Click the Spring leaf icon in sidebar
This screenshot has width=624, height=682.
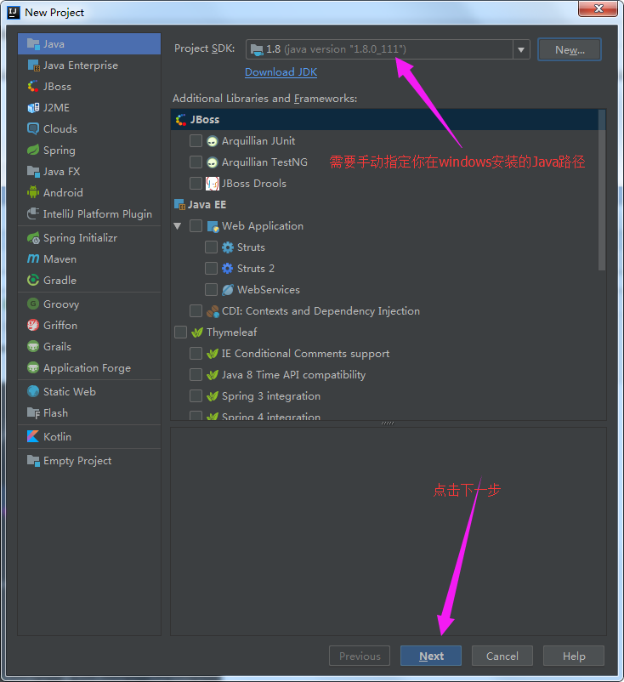click(33, 151)
